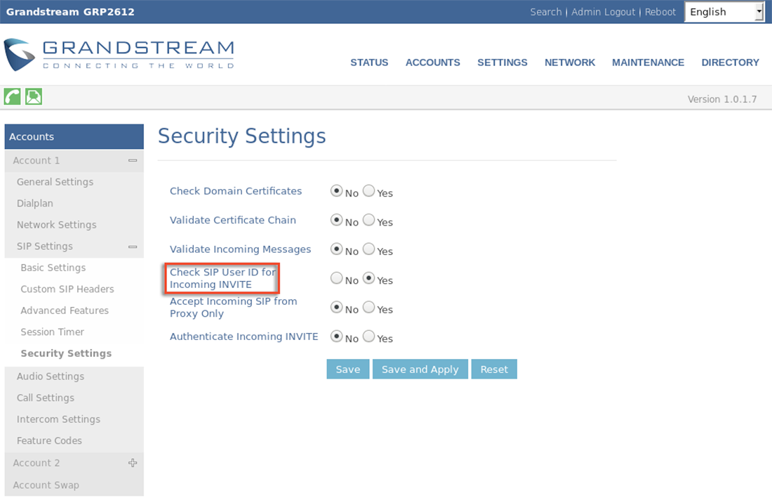Click the Grandstream GRP2612 title text
The image size is (772, 503).
point(70,12)
